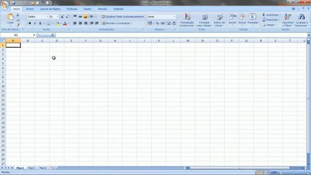
Task: Open Formatação Condicional menu
Action: (187, 20)
